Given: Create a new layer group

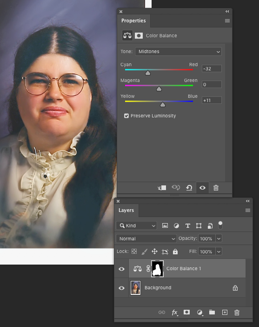Looking at the screenshot, I should pos(212,312).
